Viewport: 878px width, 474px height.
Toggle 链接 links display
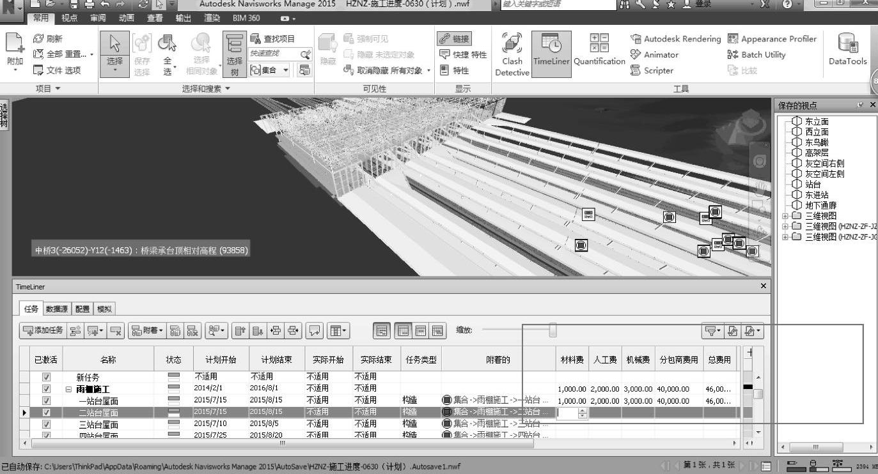click(454, 39)
